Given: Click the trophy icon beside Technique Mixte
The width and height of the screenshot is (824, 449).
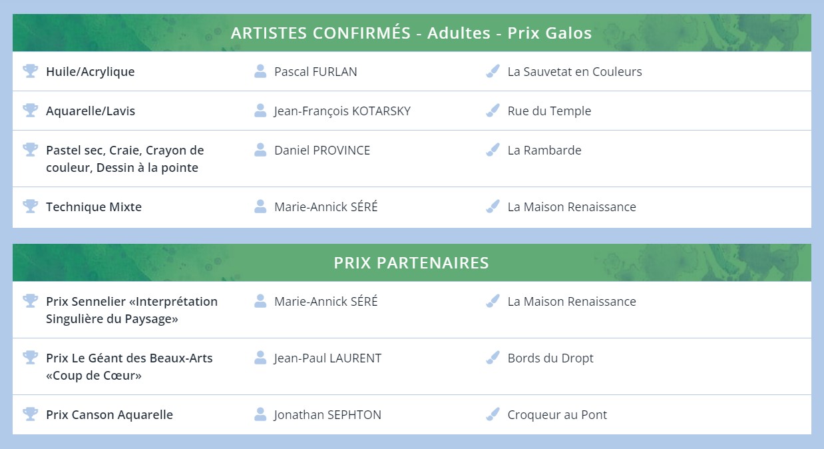Looking at the screenshot, I should click(30, 207).
